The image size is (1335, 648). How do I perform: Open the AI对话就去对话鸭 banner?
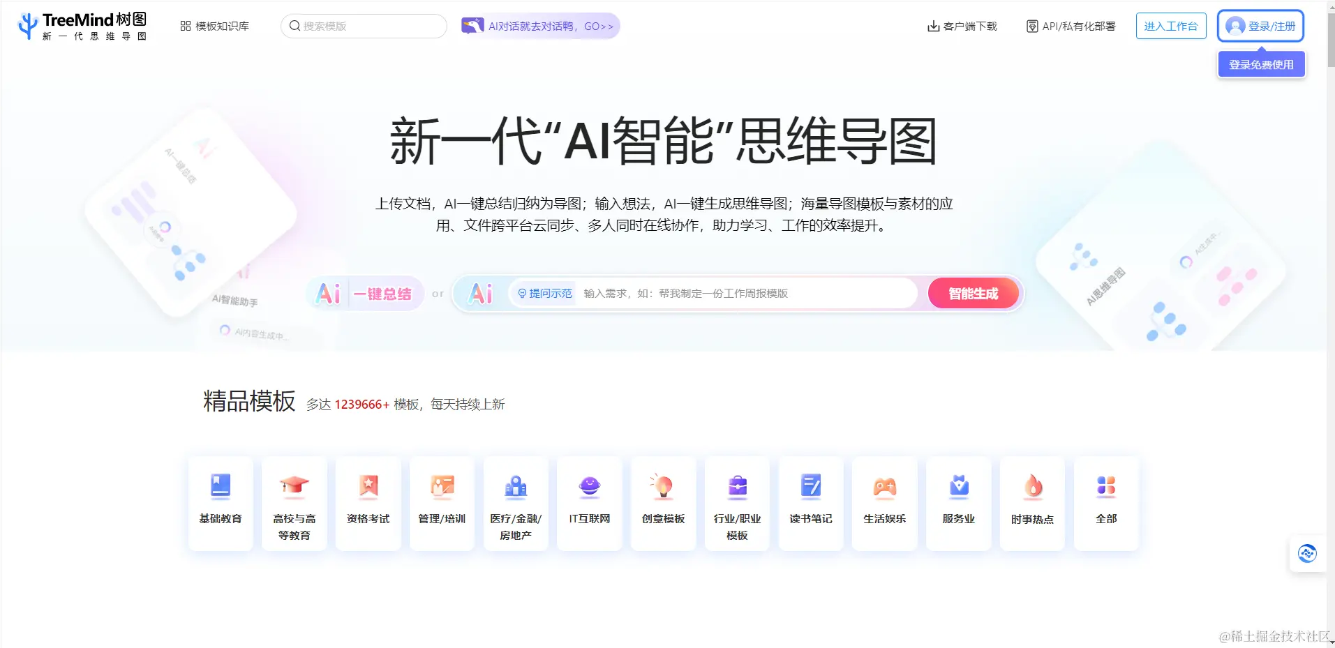click(x=539, y=27)
